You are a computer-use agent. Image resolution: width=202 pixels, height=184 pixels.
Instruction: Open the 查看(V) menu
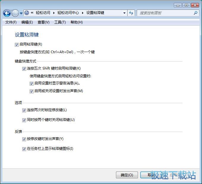(43, 22)
